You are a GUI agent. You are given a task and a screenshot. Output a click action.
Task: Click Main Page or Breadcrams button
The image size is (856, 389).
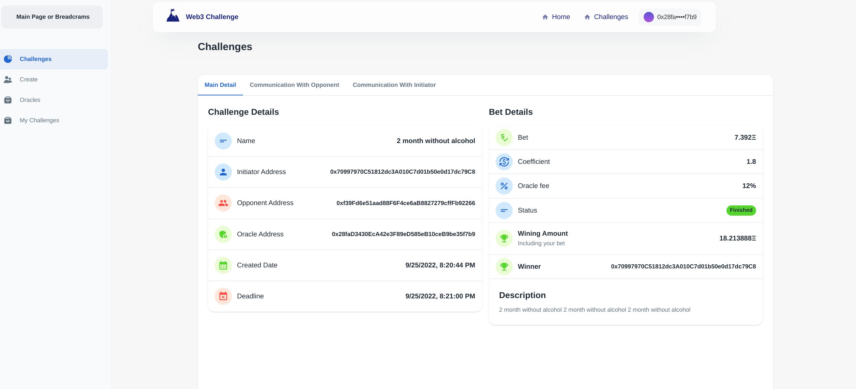click(52, 17)
